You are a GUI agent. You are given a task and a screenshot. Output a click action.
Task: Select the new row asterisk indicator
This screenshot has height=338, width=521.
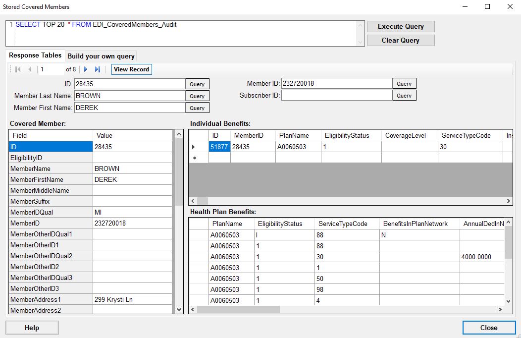click(199, 158)
